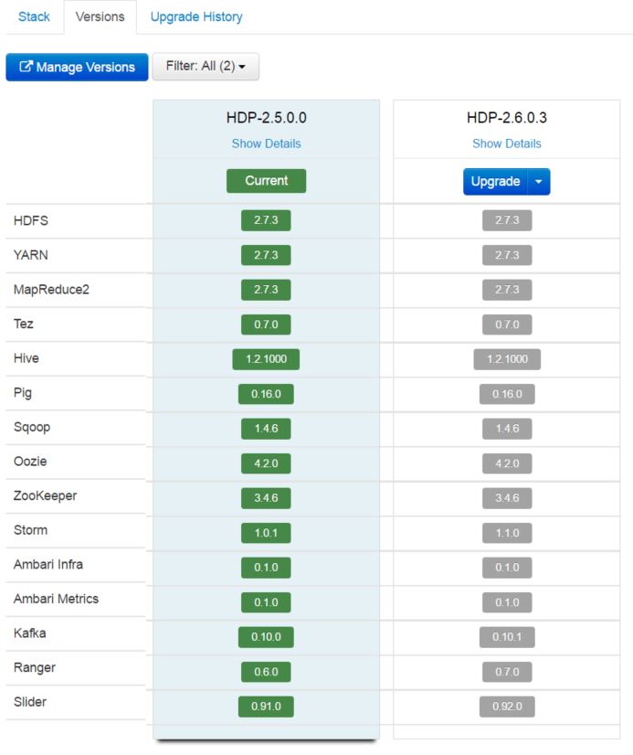Click the ZooKeeper service row label
633x755 pixels.
[45, 495]
